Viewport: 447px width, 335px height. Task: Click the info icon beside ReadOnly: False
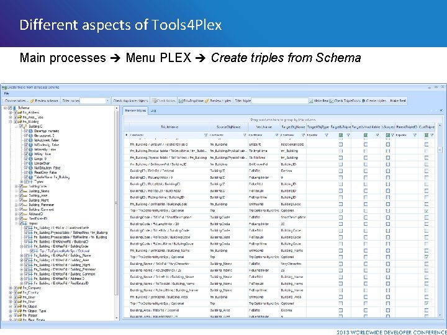pos(30,172)
